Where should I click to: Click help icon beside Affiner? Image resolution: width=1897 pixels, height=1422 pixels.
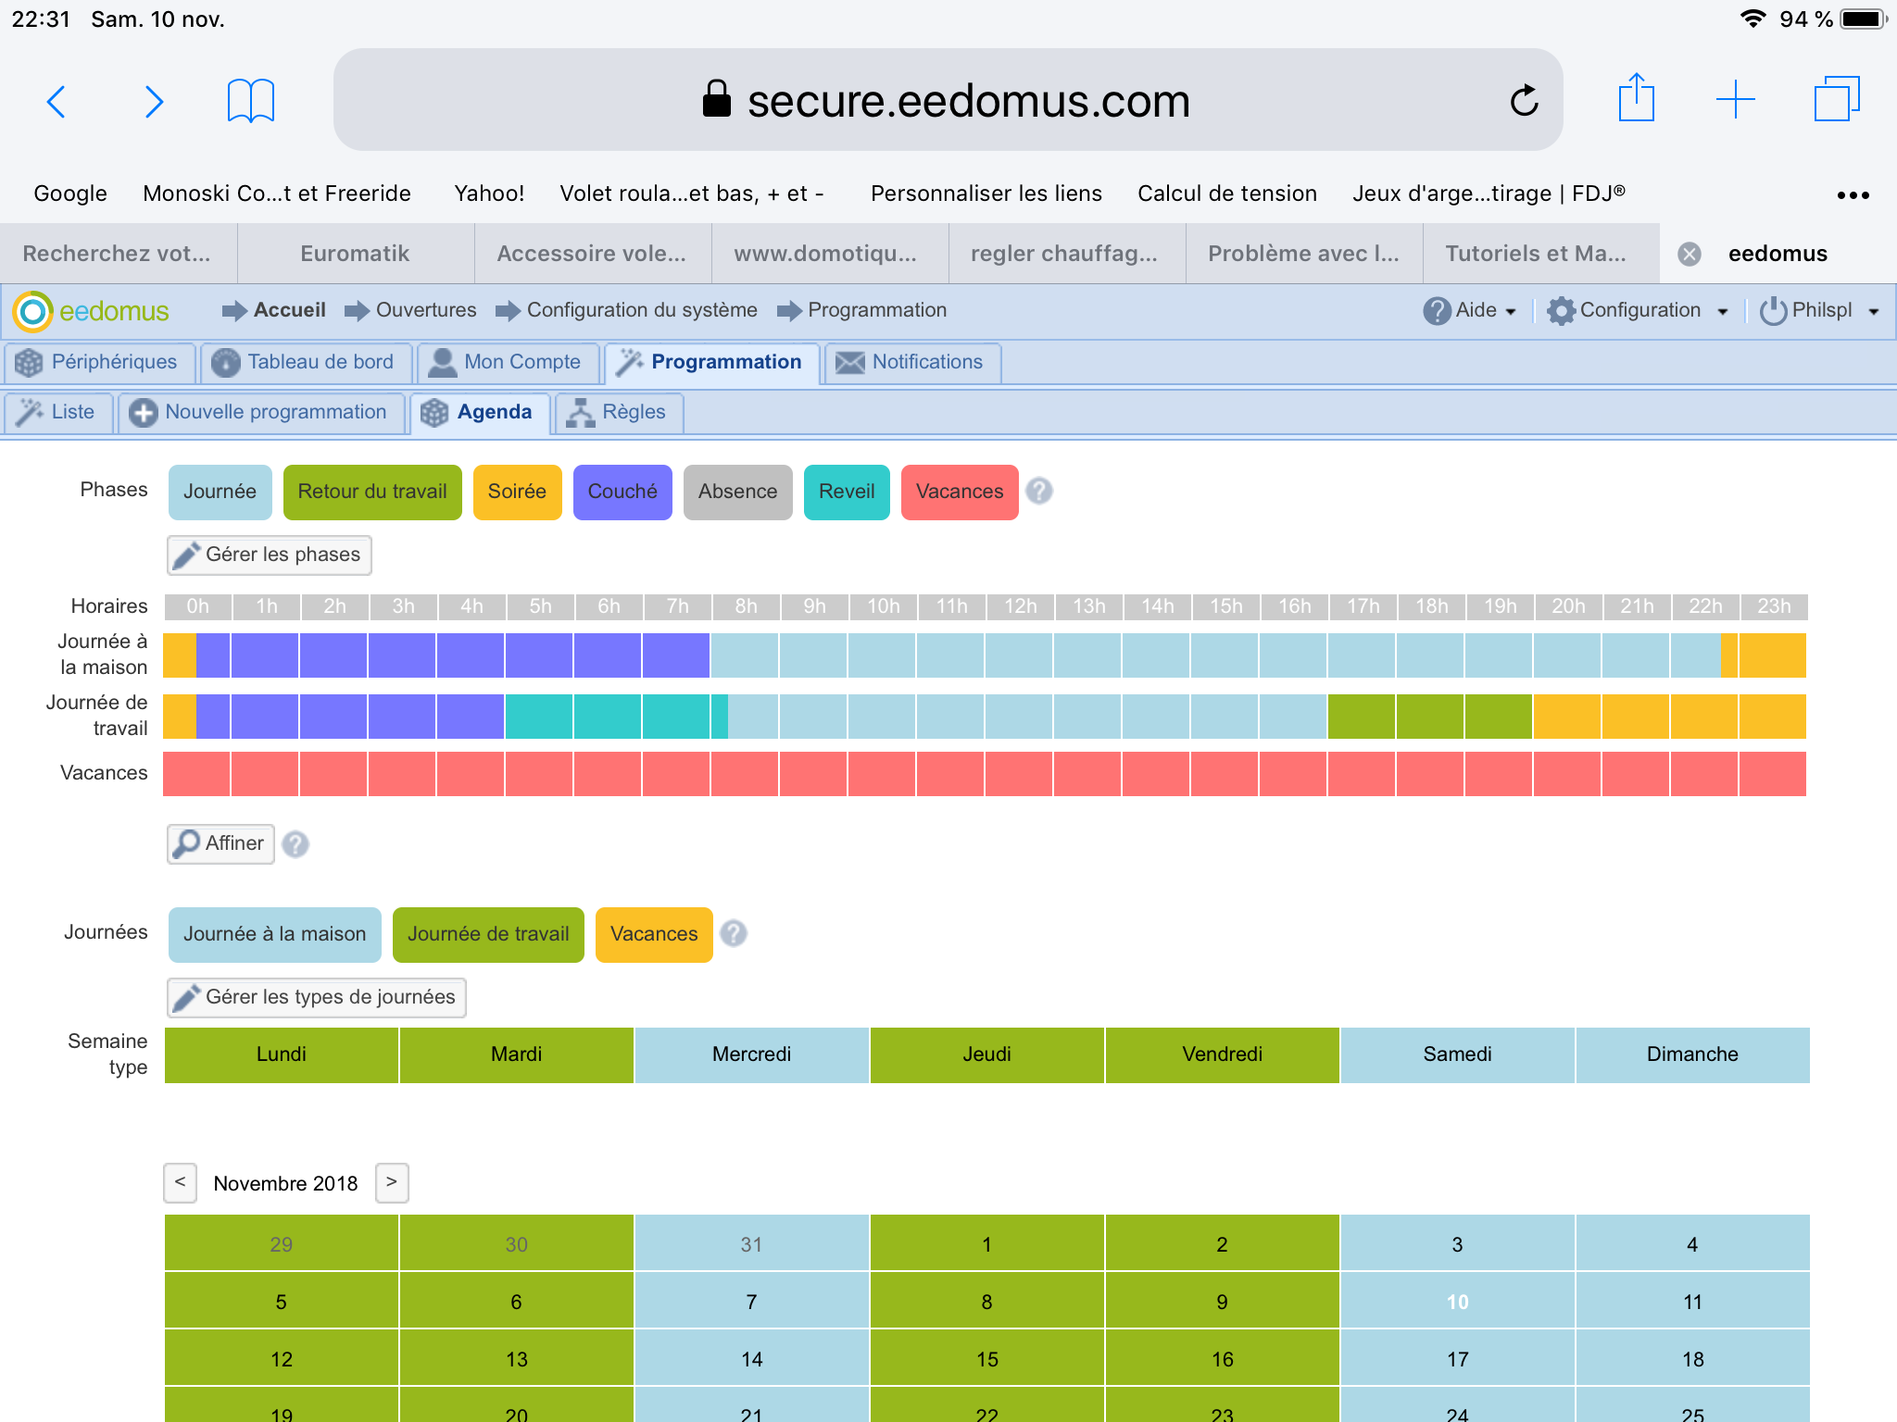[x=295, y=844]
